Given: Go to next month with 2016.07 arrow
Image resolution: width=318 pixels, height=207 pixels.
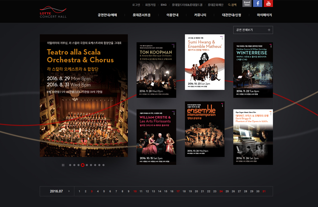Looking at the screenshot, I should pyautogui.click(x=69, y=191).
